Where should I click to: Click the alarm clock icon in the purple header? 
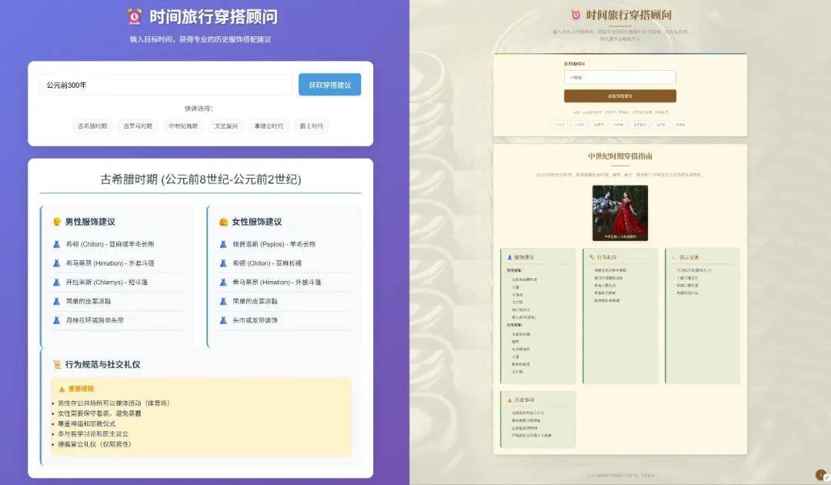(x=135, y=16)
